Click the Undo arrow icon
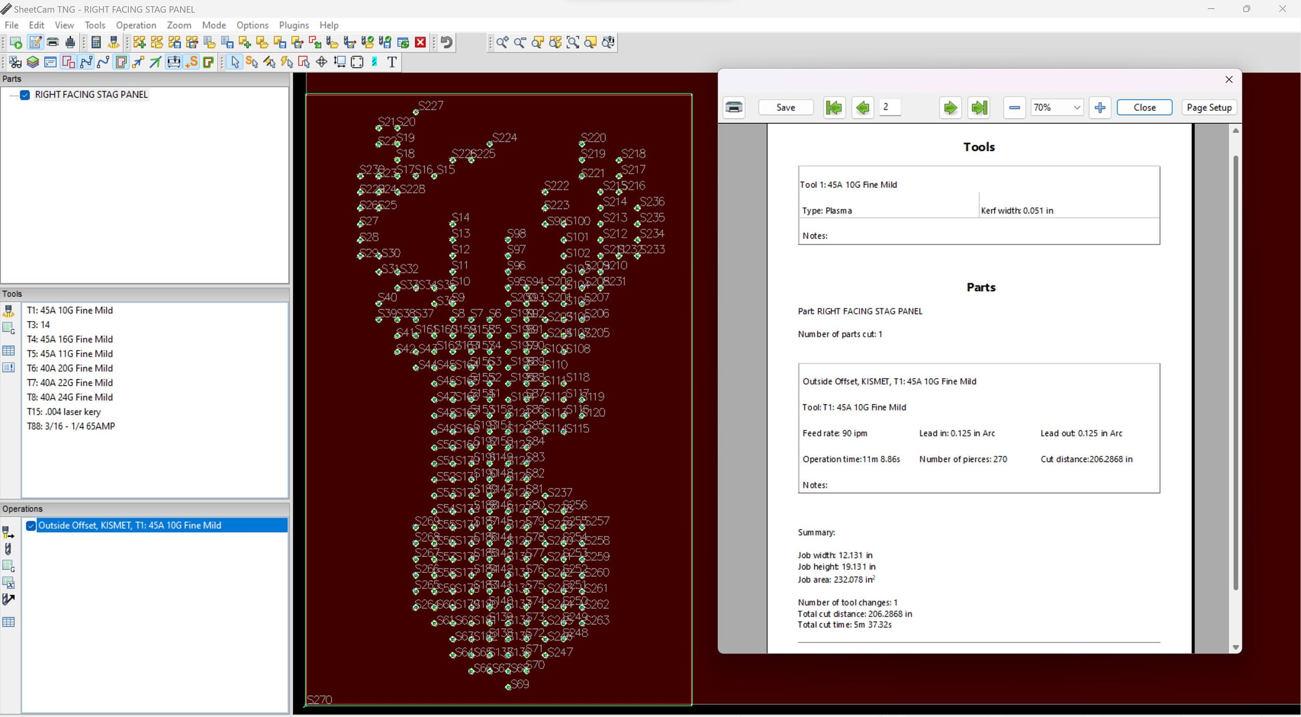The height and width of the screenshot is (717, 1301). 447,43
